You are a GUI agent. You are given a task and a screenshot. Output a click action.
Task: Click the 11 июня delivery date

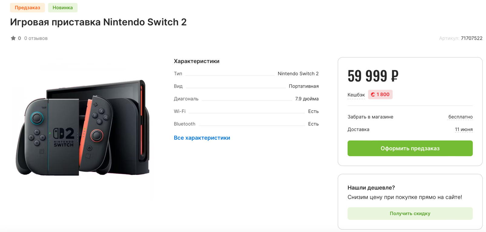coord(464,130)
